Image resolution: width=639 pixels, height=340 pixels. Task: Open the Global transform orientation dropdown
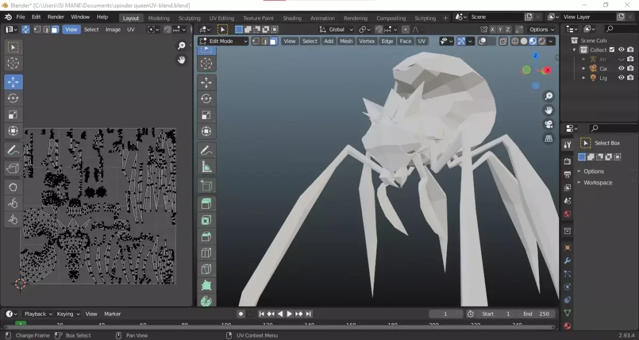337,29
